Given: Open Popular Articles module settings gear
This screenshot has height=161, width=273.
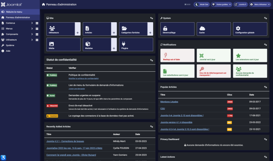Looking at the screenshot, I should (x=265, y=87).
